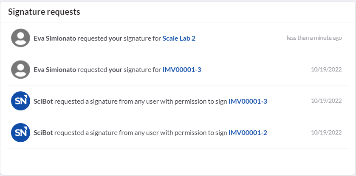Viewport: 356px width, 176px height.
Task: Click the SciBot logo on the IMV00001-2 request
Action: (x=20, y=133)
